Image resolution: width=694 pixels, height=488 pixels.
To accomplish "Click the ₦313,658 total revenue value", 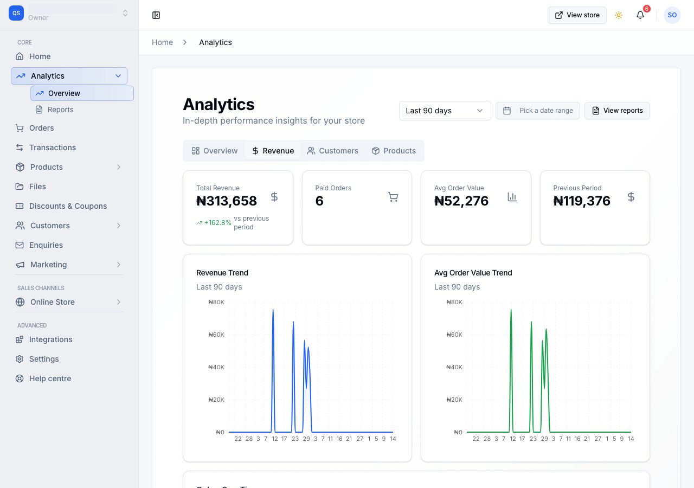I will point(227,201).
